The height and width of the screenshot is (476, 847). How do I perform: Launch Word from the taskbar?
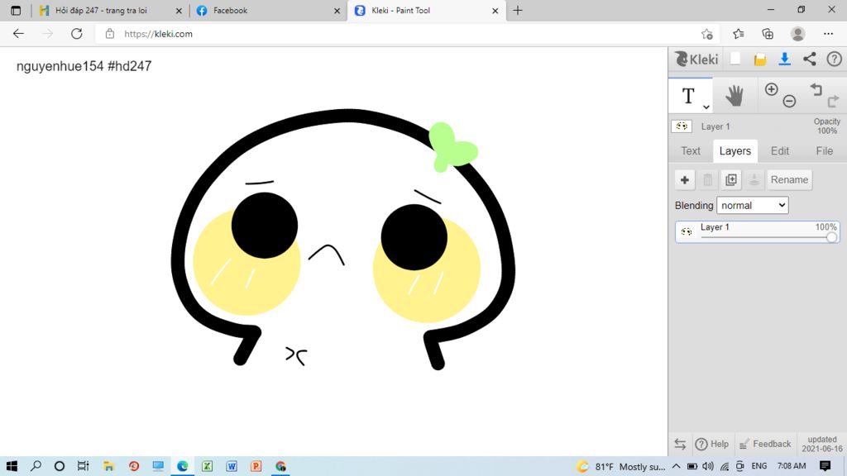coord(232,466)
